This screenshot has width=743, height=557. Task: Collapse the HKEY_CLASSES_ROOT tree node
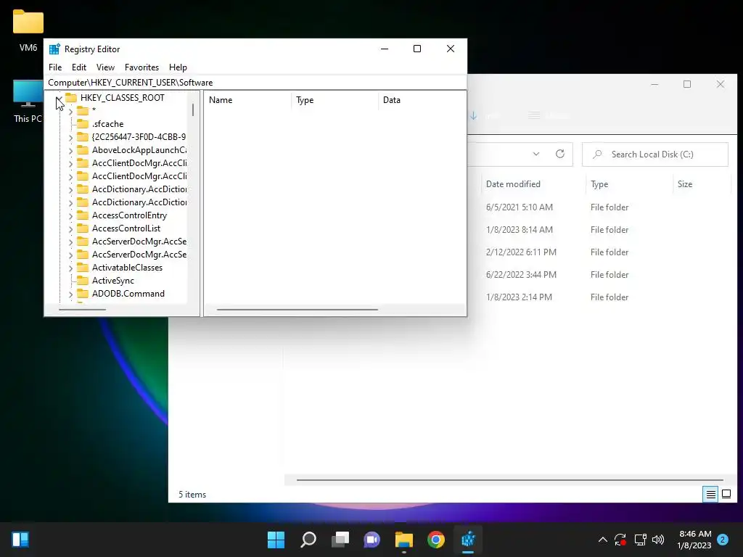point(59,98)
